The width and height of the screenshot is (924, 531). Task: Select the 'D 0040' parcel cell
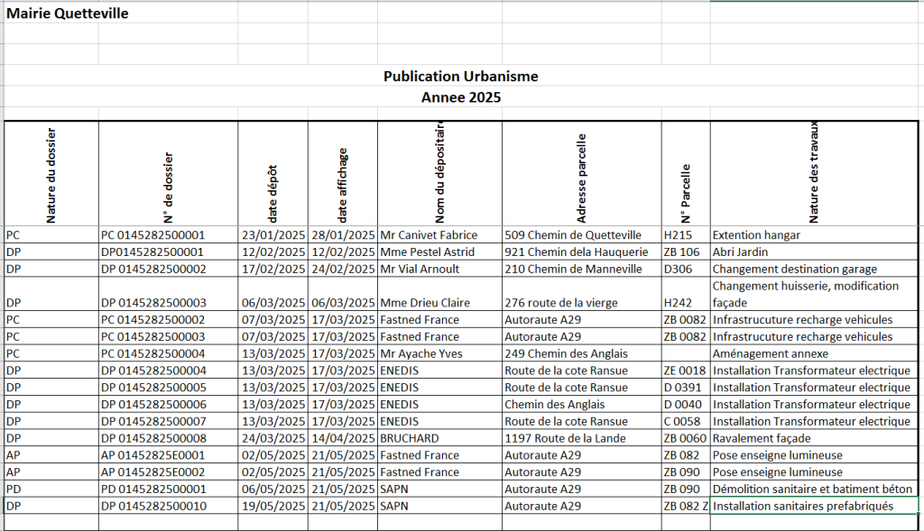point(686,405)
